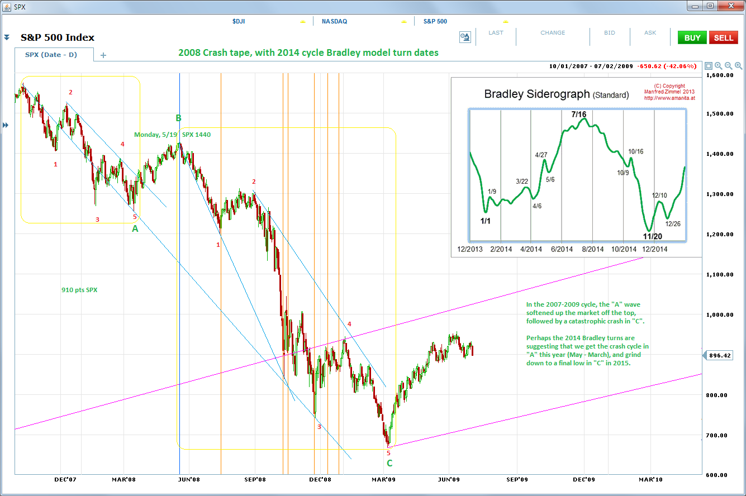Viewport: 746px width, 496px height.
Task: Click the 1,300.00 price axis label
Action: point(720,194)
